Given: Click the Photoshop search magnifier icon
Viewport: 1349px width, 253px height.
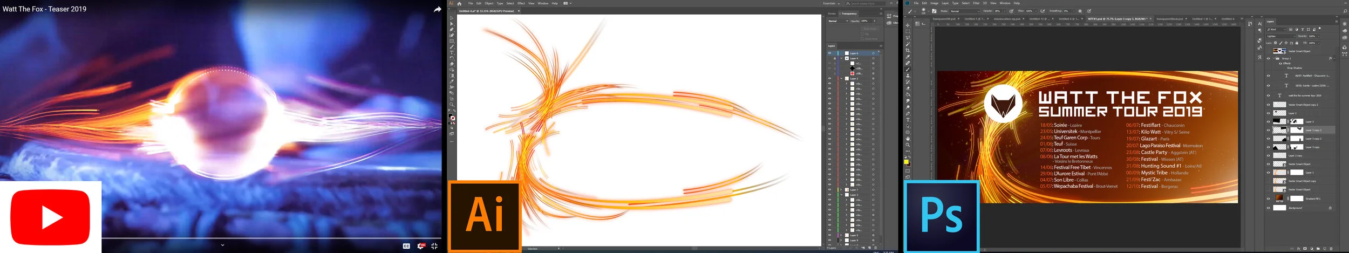Looking at the screenshot, I should 1345,11.
